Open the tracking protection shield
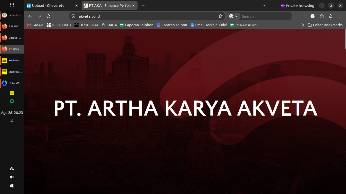This screenshot has width=346, height=194. [73, 16]
